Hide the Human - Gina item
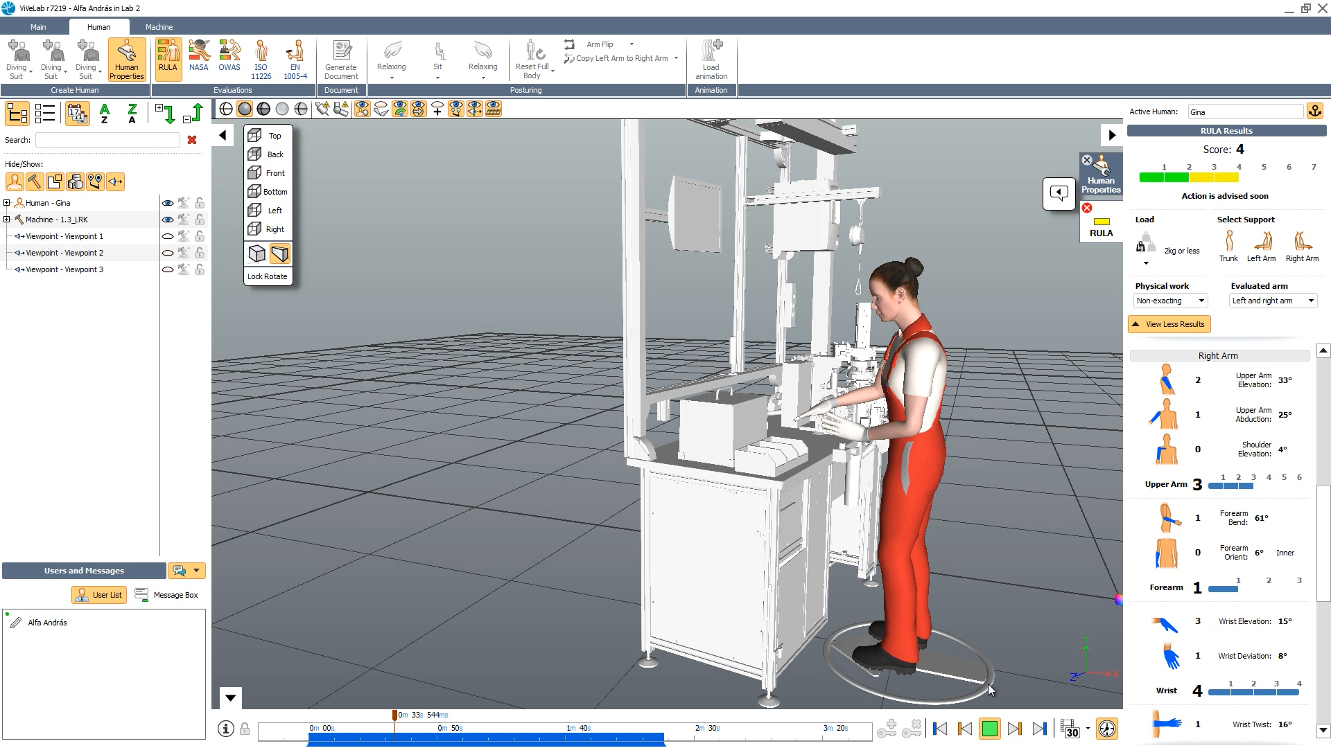The height and width of the screenshot is (748, 1331). (167, 203)
